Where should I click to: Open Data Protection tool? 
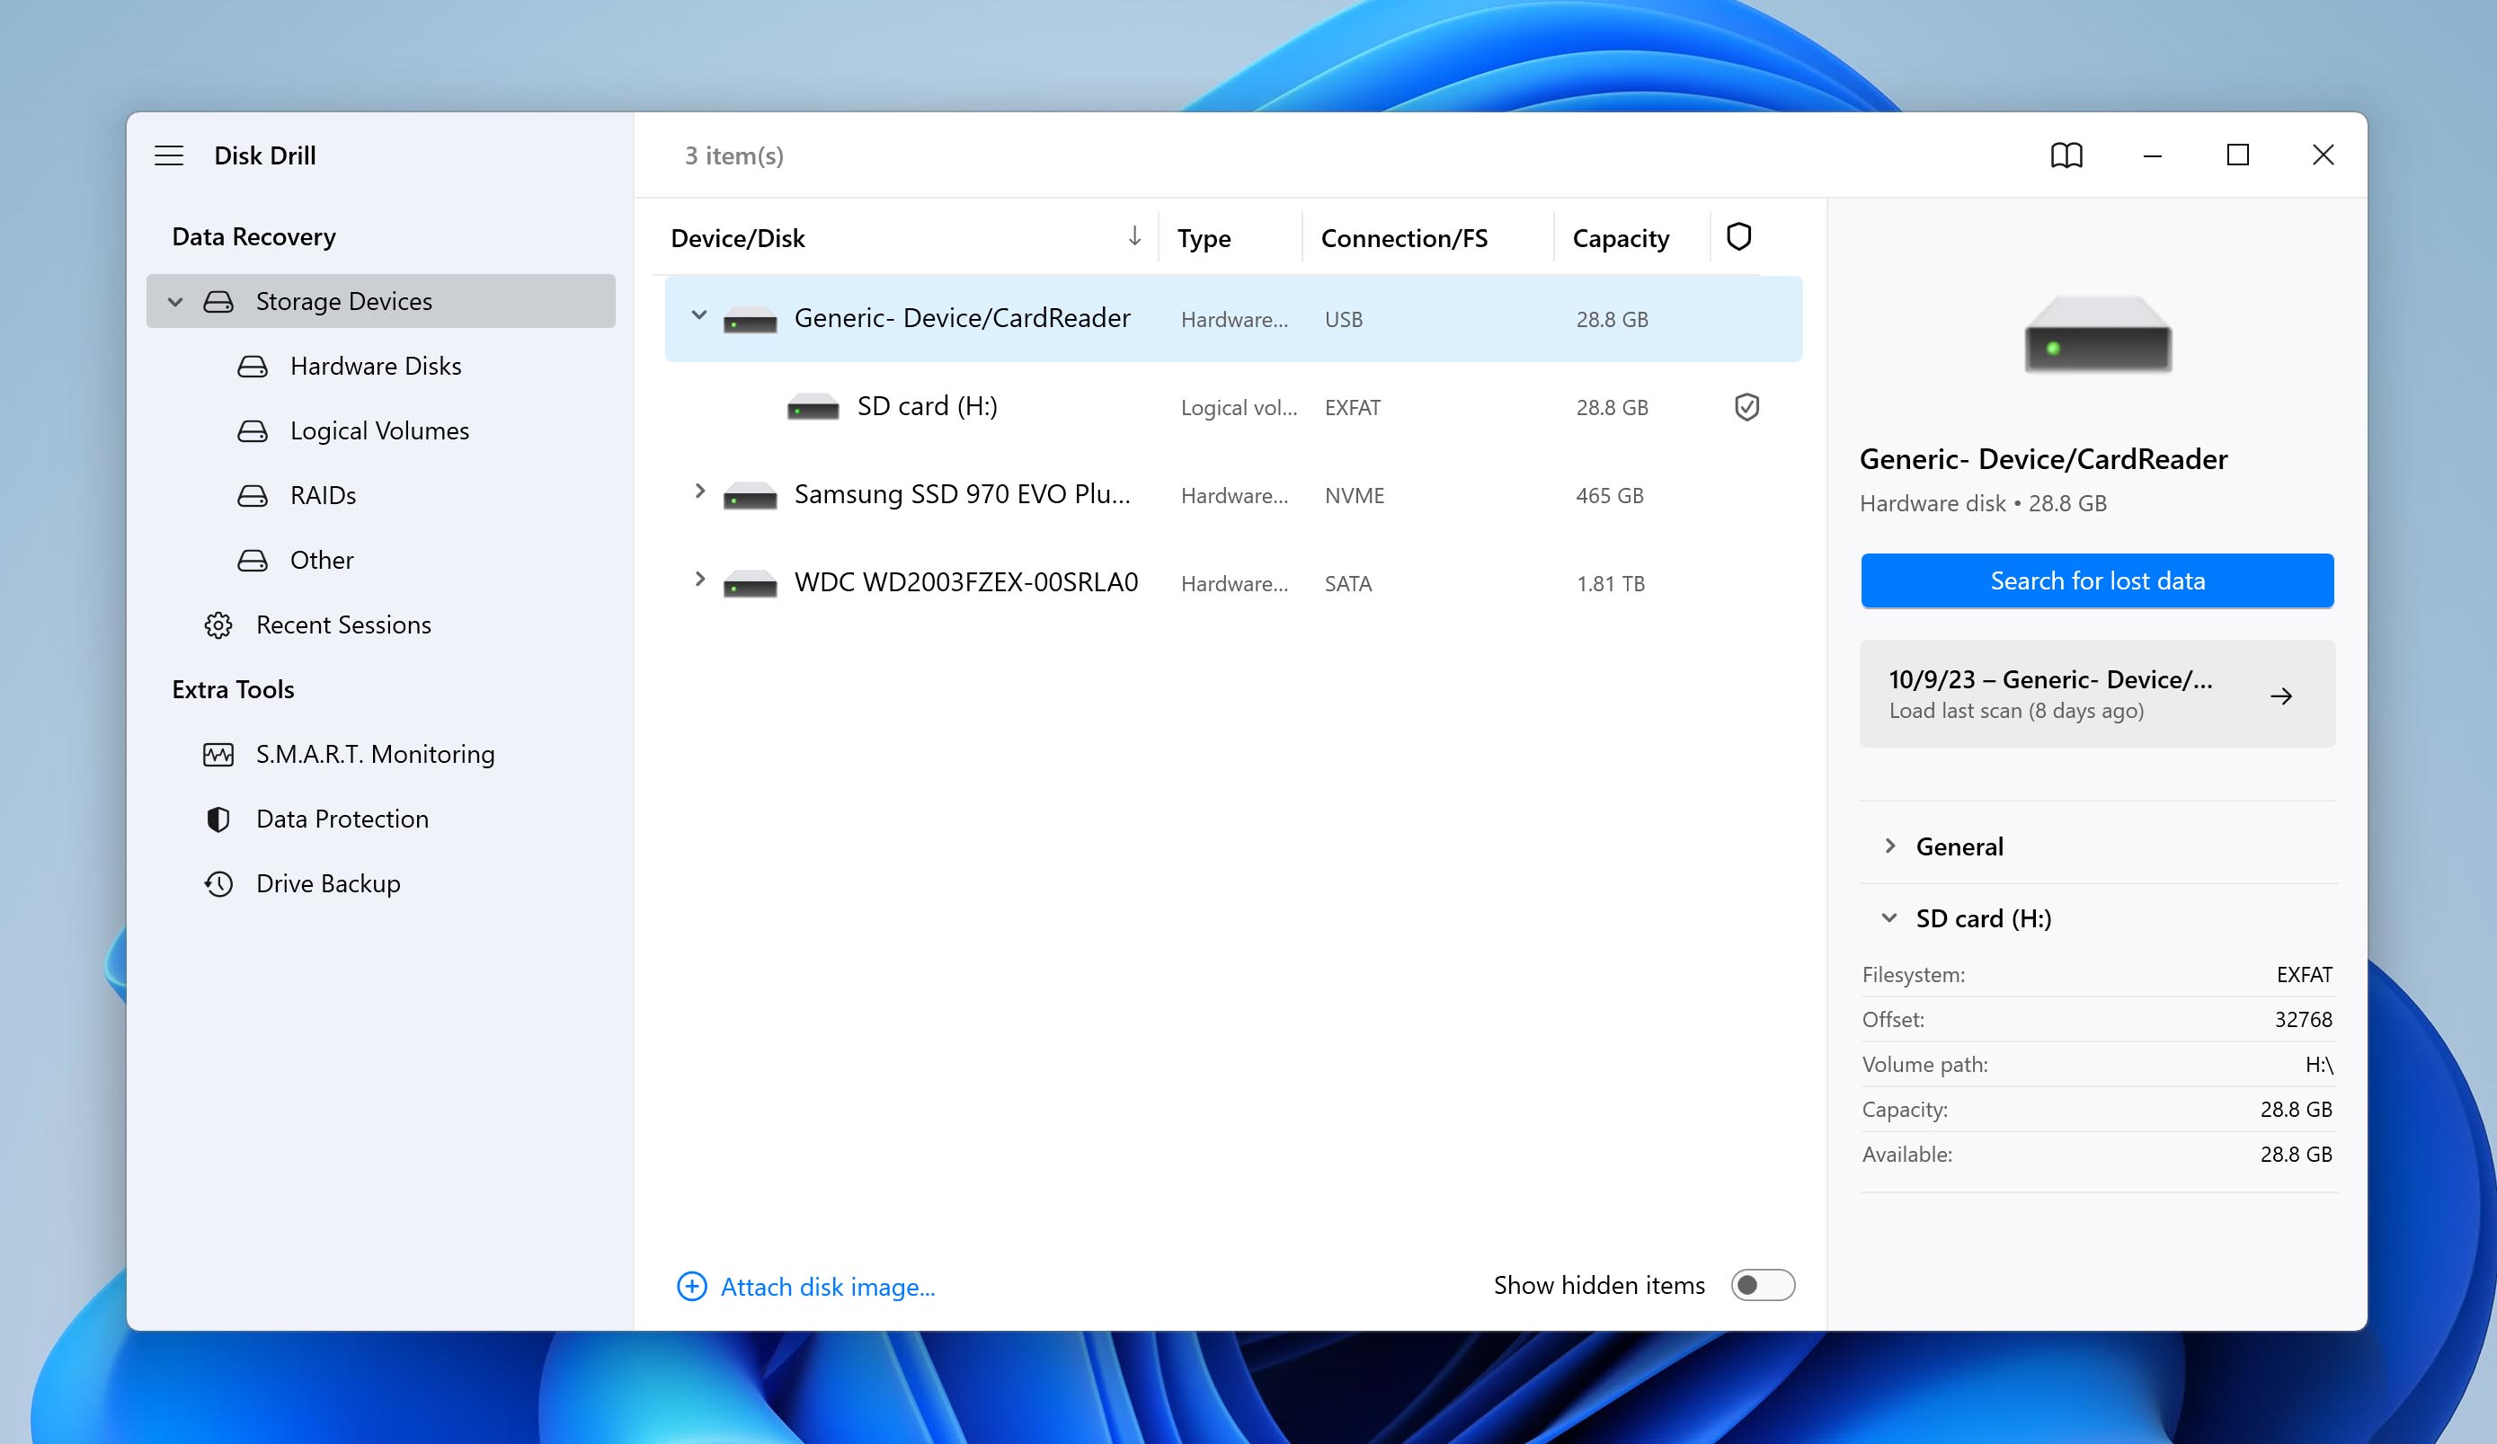tap(342, 819)
